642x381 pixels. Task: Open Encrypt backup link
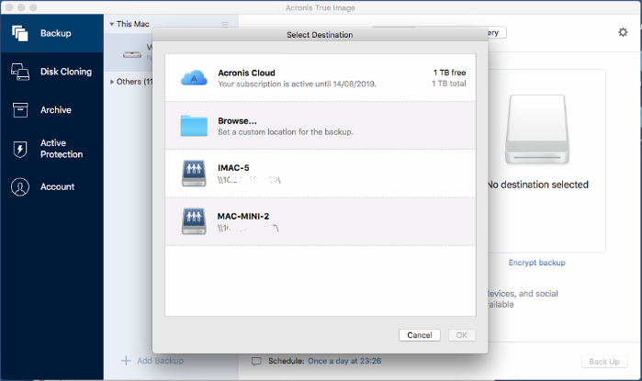[536, 263]
